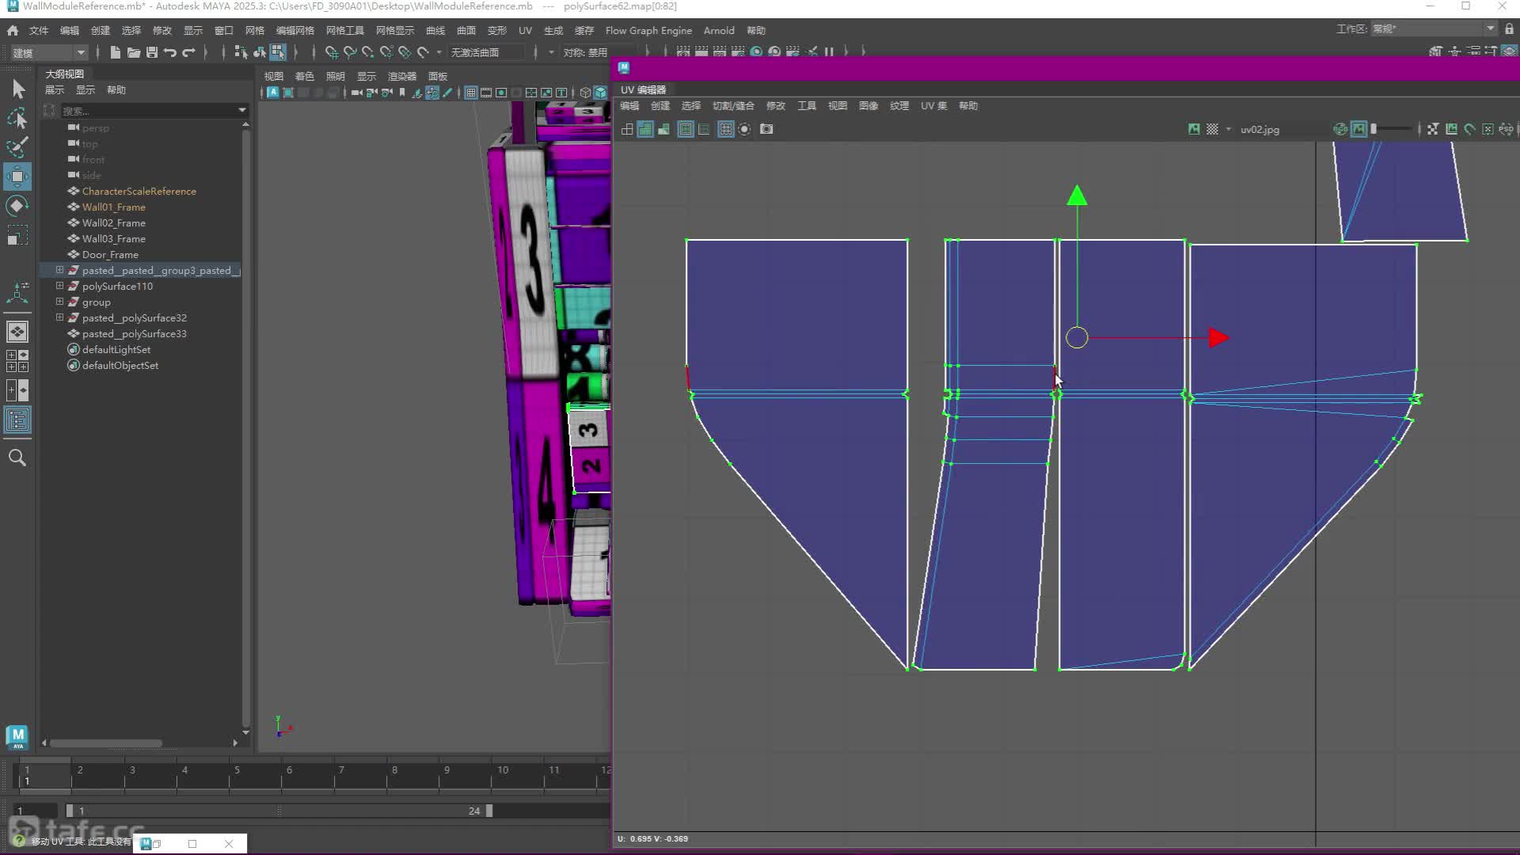Open the 建模 menu set dropdown
Image resolution: width=1520 pixels, height=855 pixels.
(x=47, y=52)
